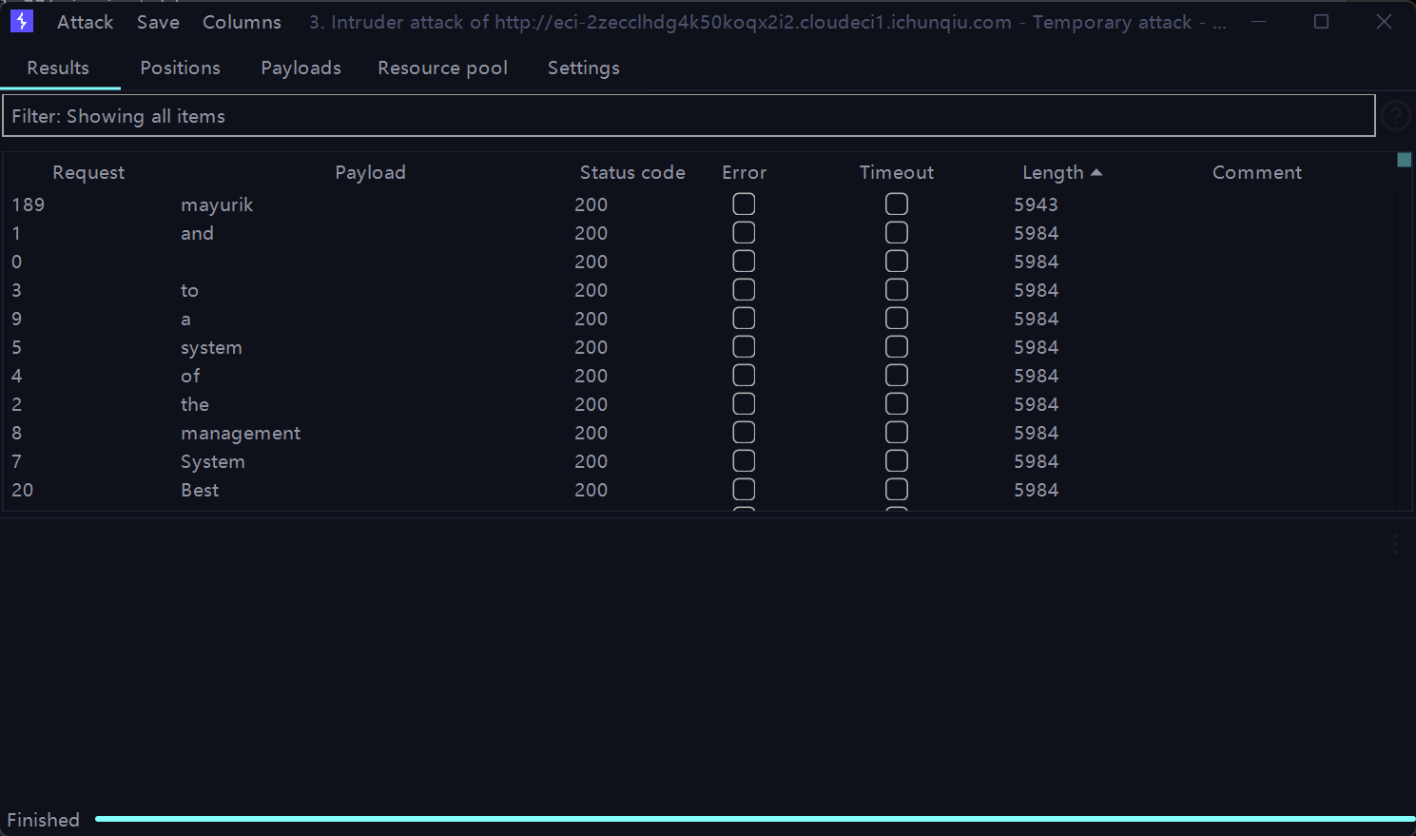Toggle Error checkbox in the 'system' row
The height and width of the screenshot is (836, 1416).
pyautogui.click(x=744, y=347)
